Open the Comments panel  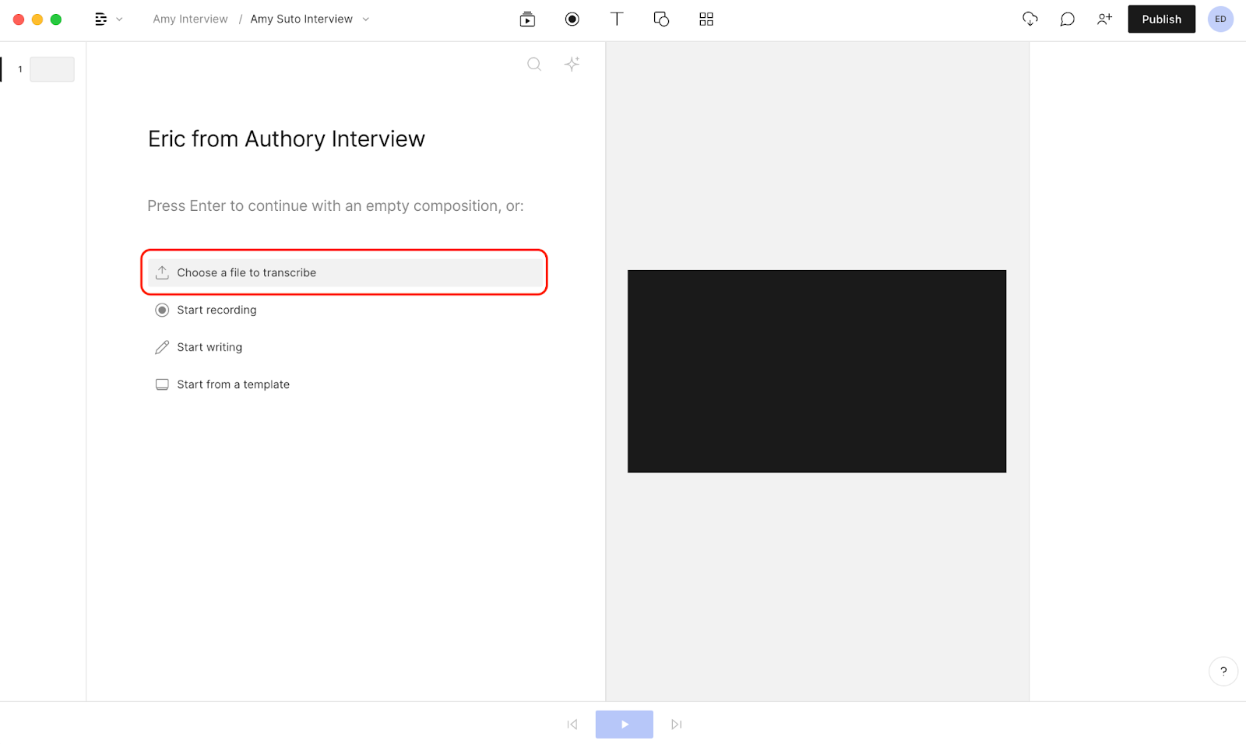tap(1067, 19)
